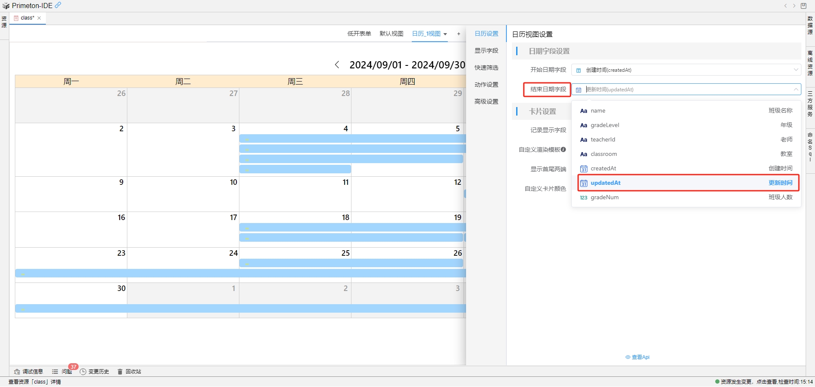
Task: Click the 查看Api link
Action: (638, 357)
